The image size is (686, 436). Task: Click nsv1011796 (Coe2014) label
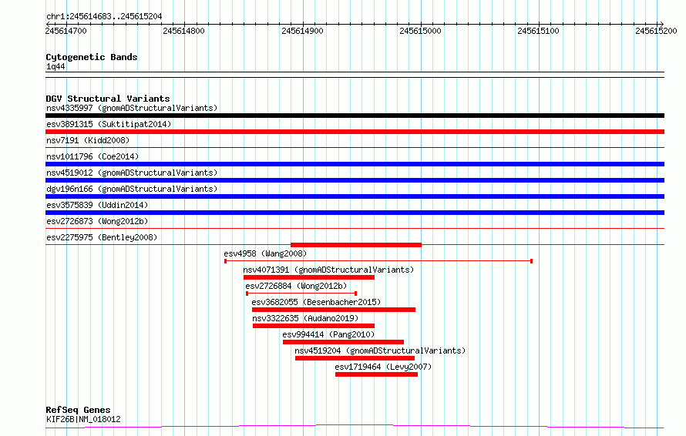click(x=92, y=156)
